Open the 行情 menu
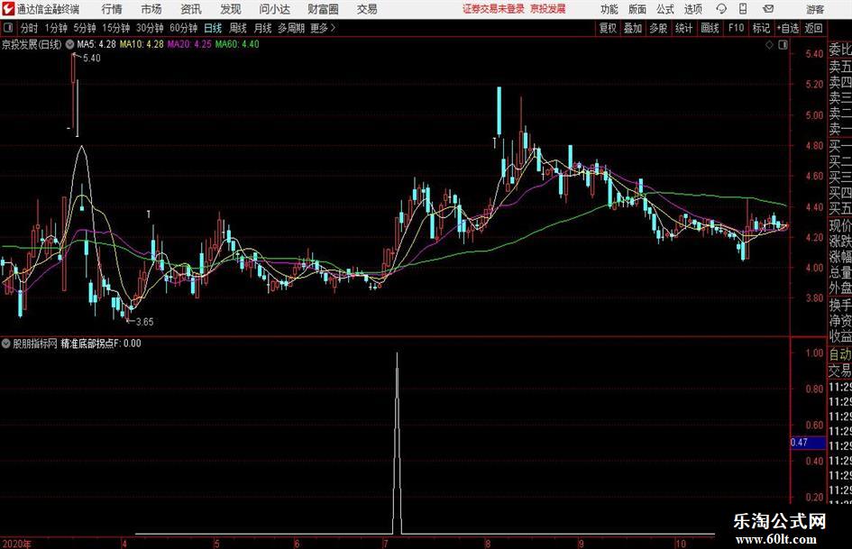The height and width of the screenshot is (549, 852). [112, 9]
